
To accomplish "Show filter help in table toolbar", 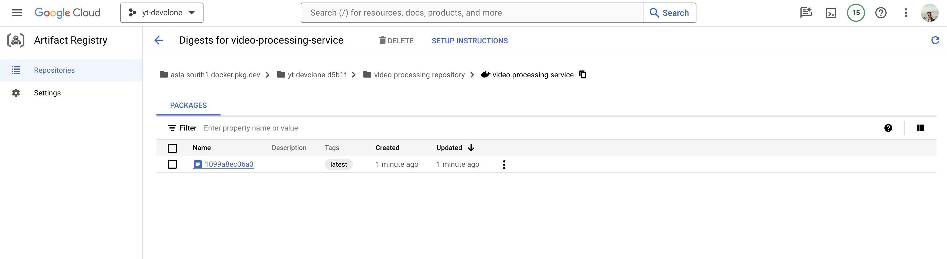I will pos(888,128).
